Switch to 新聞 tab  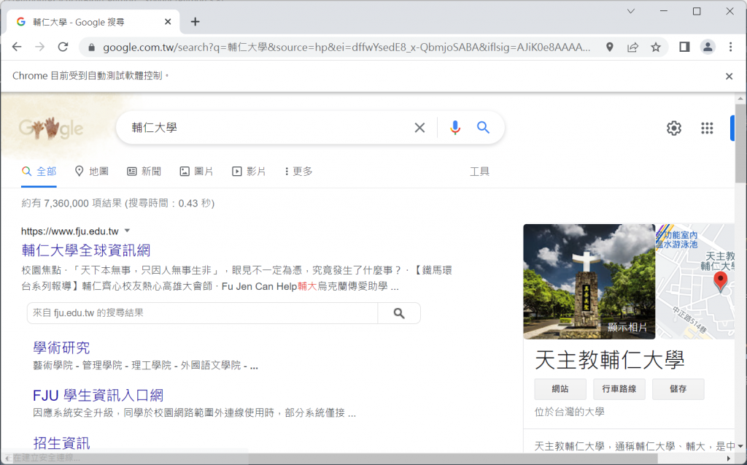(x=144, y=172)
